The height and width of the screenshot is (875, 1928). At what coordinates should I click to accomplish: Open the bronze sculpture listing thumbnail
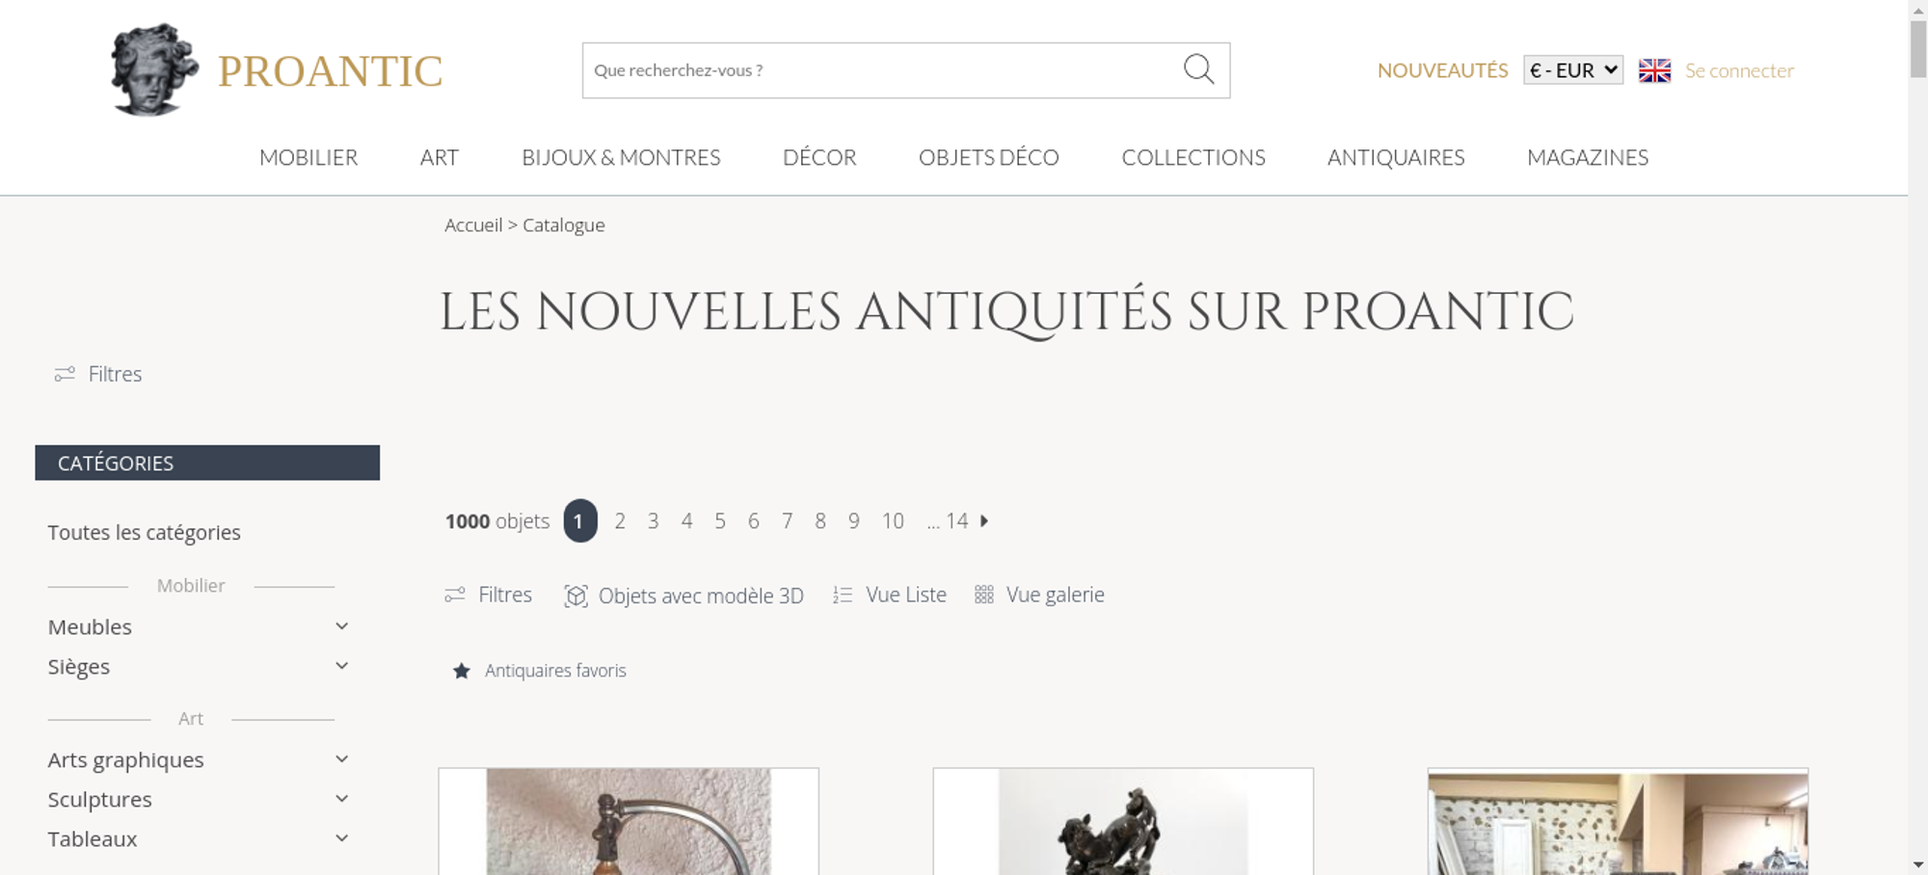[1123, 821]
